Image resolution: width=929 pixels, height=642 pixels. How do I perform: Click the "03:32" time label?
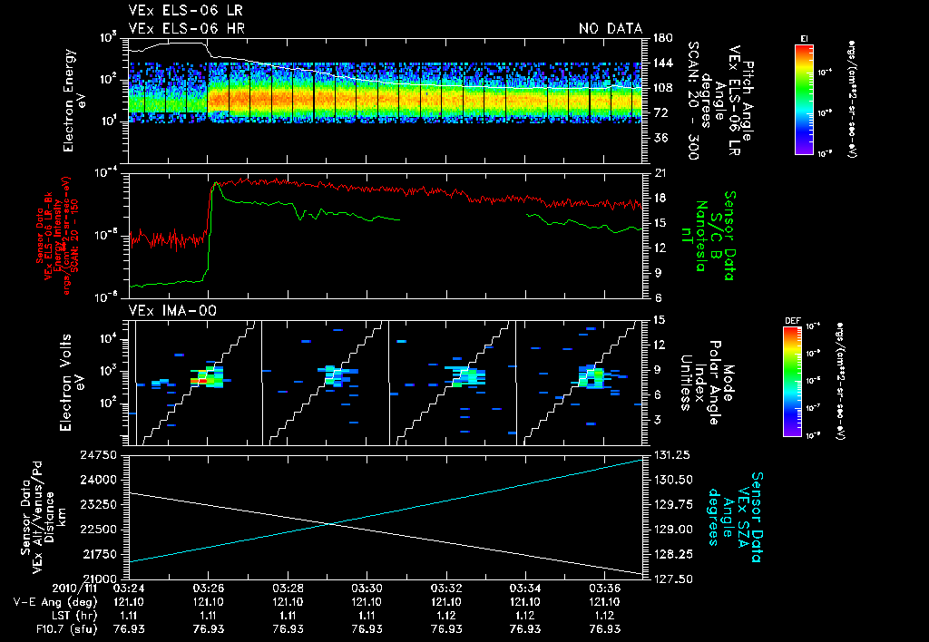(x=446, y=588)
